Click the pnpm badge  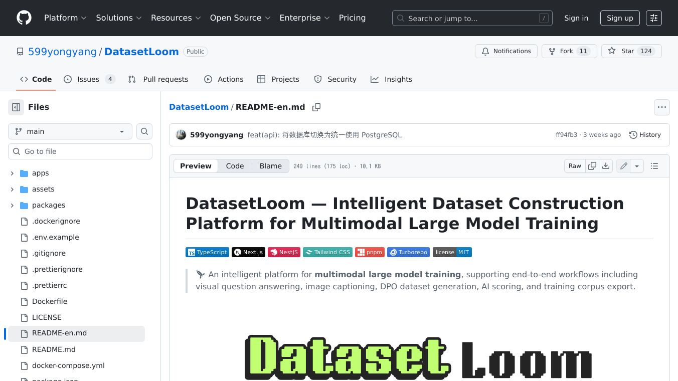(x=370, y=252)
